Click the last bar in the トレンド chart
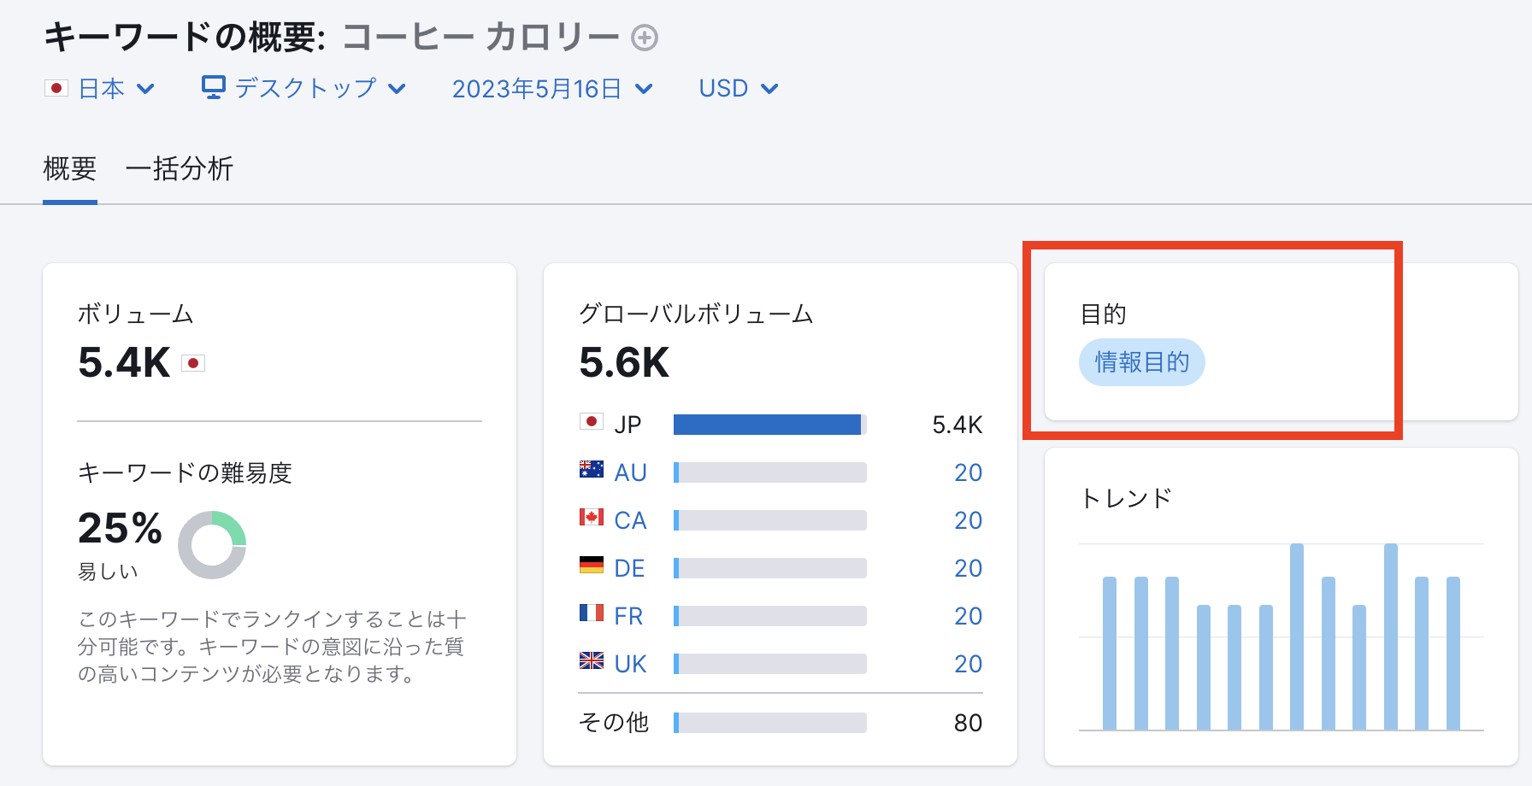1532x786 pixels. [x=1453, y=654]
